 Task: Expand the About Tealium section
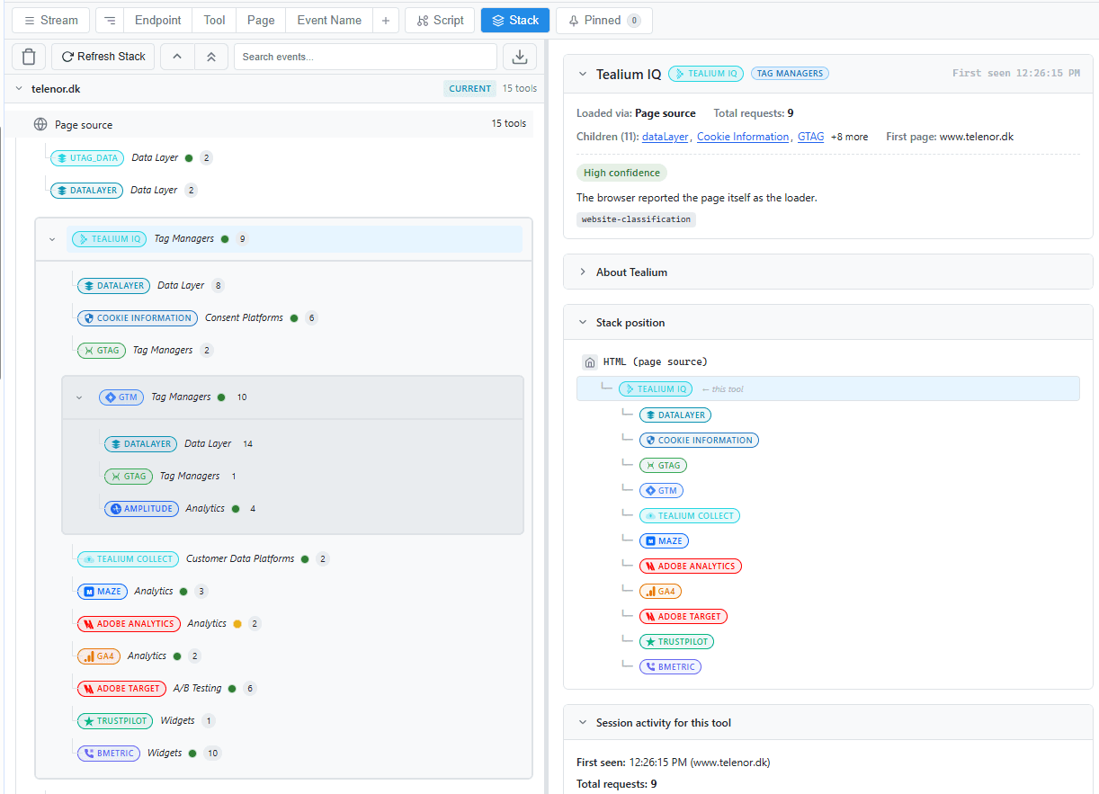(583, 272)
